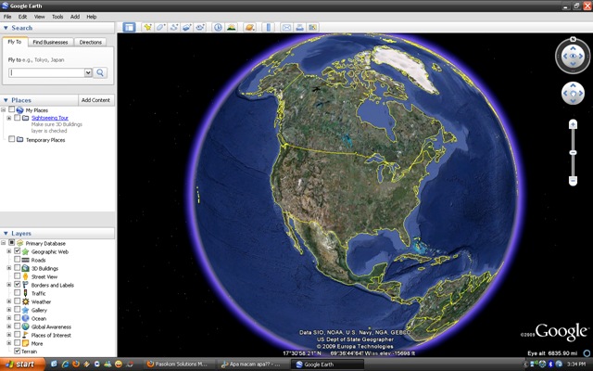Click the 3D Buildings layer icon
The image size is (593, 371).
point(25,268)
